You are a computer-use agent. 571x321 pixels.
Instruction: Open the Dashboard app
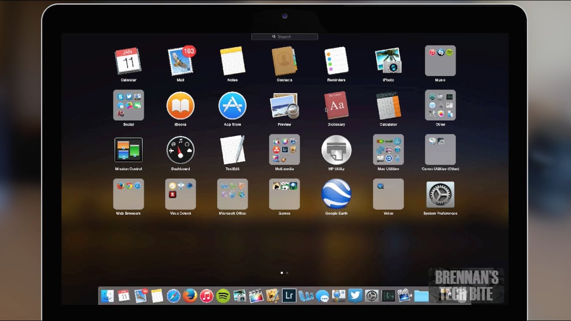click(181, 150)
